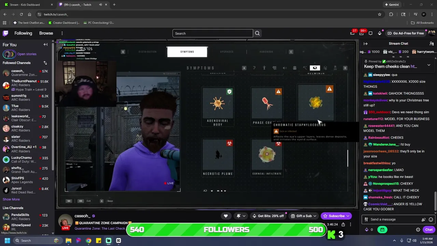
Task: Open Twitch Prime loot icon with 27 badge
Action: [x=352, y=33]
